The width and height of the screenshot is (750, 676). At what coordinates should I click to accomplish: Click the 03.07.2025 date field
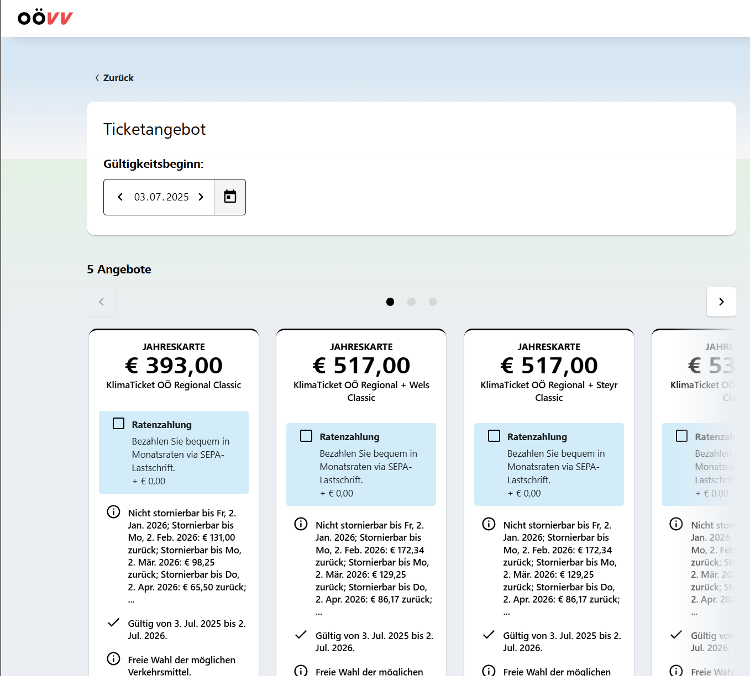161,197
